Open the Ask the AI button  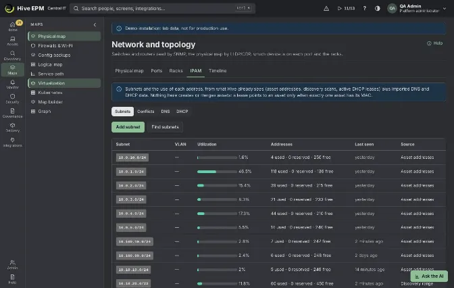[x=429, y=277]
